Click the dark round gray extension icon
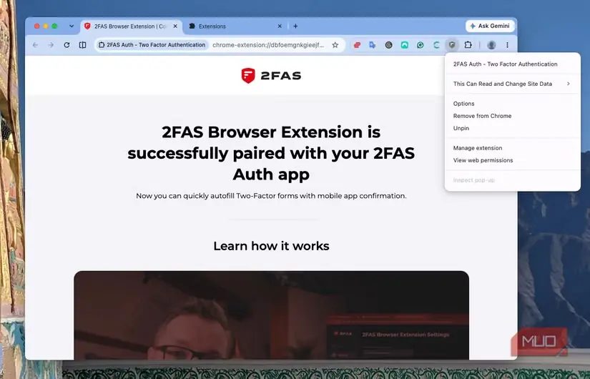 389,45
